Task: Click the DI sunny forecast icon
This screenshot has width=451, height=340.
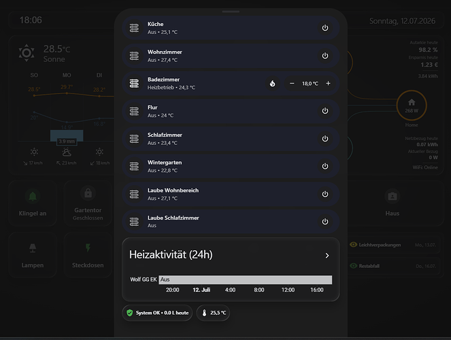Action: tap(99, 152)
